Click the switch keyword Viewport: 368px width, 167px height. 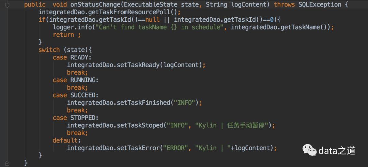point(49,50)
